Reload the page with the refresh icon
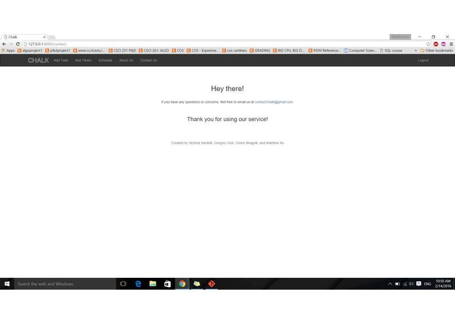The width and height of the screenshot is (455, 323). (x=18, y=44)
